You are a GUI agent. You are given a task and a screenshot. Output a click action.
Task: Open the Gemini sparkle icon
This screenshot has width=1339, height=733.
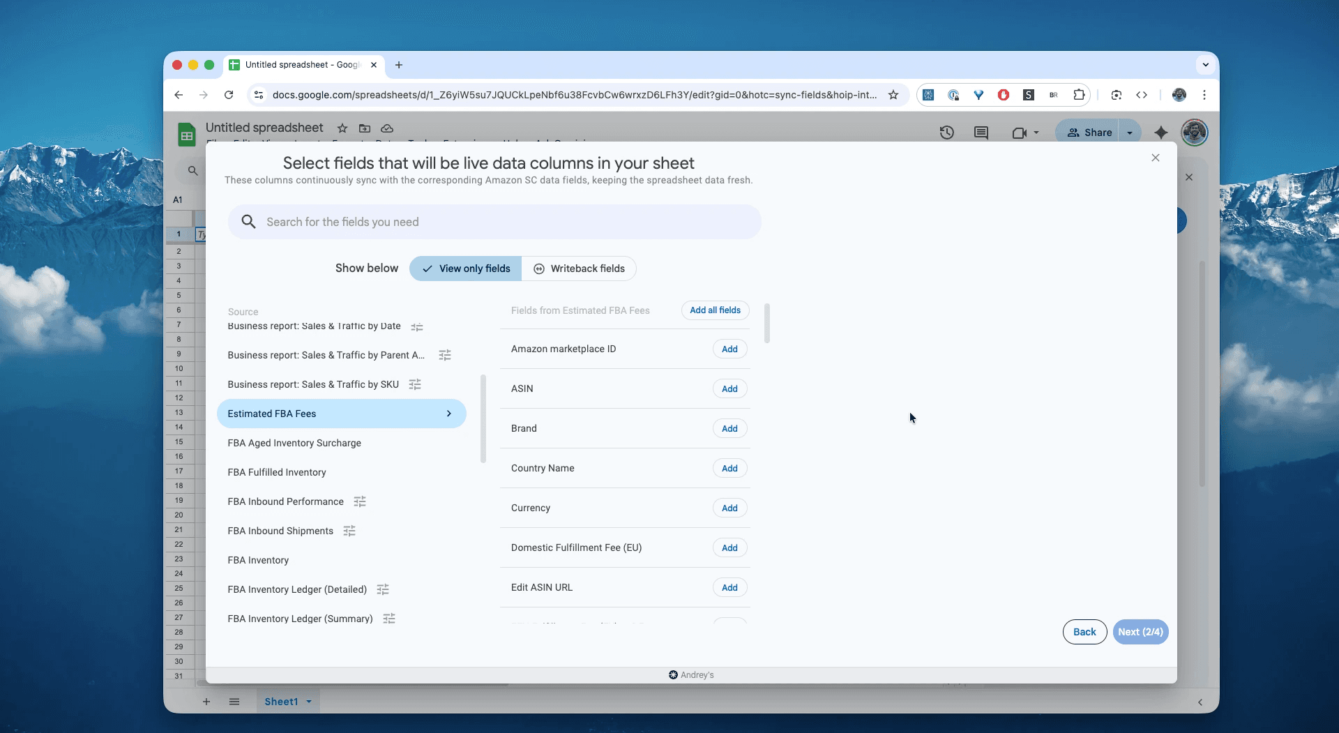[1161, 133]
